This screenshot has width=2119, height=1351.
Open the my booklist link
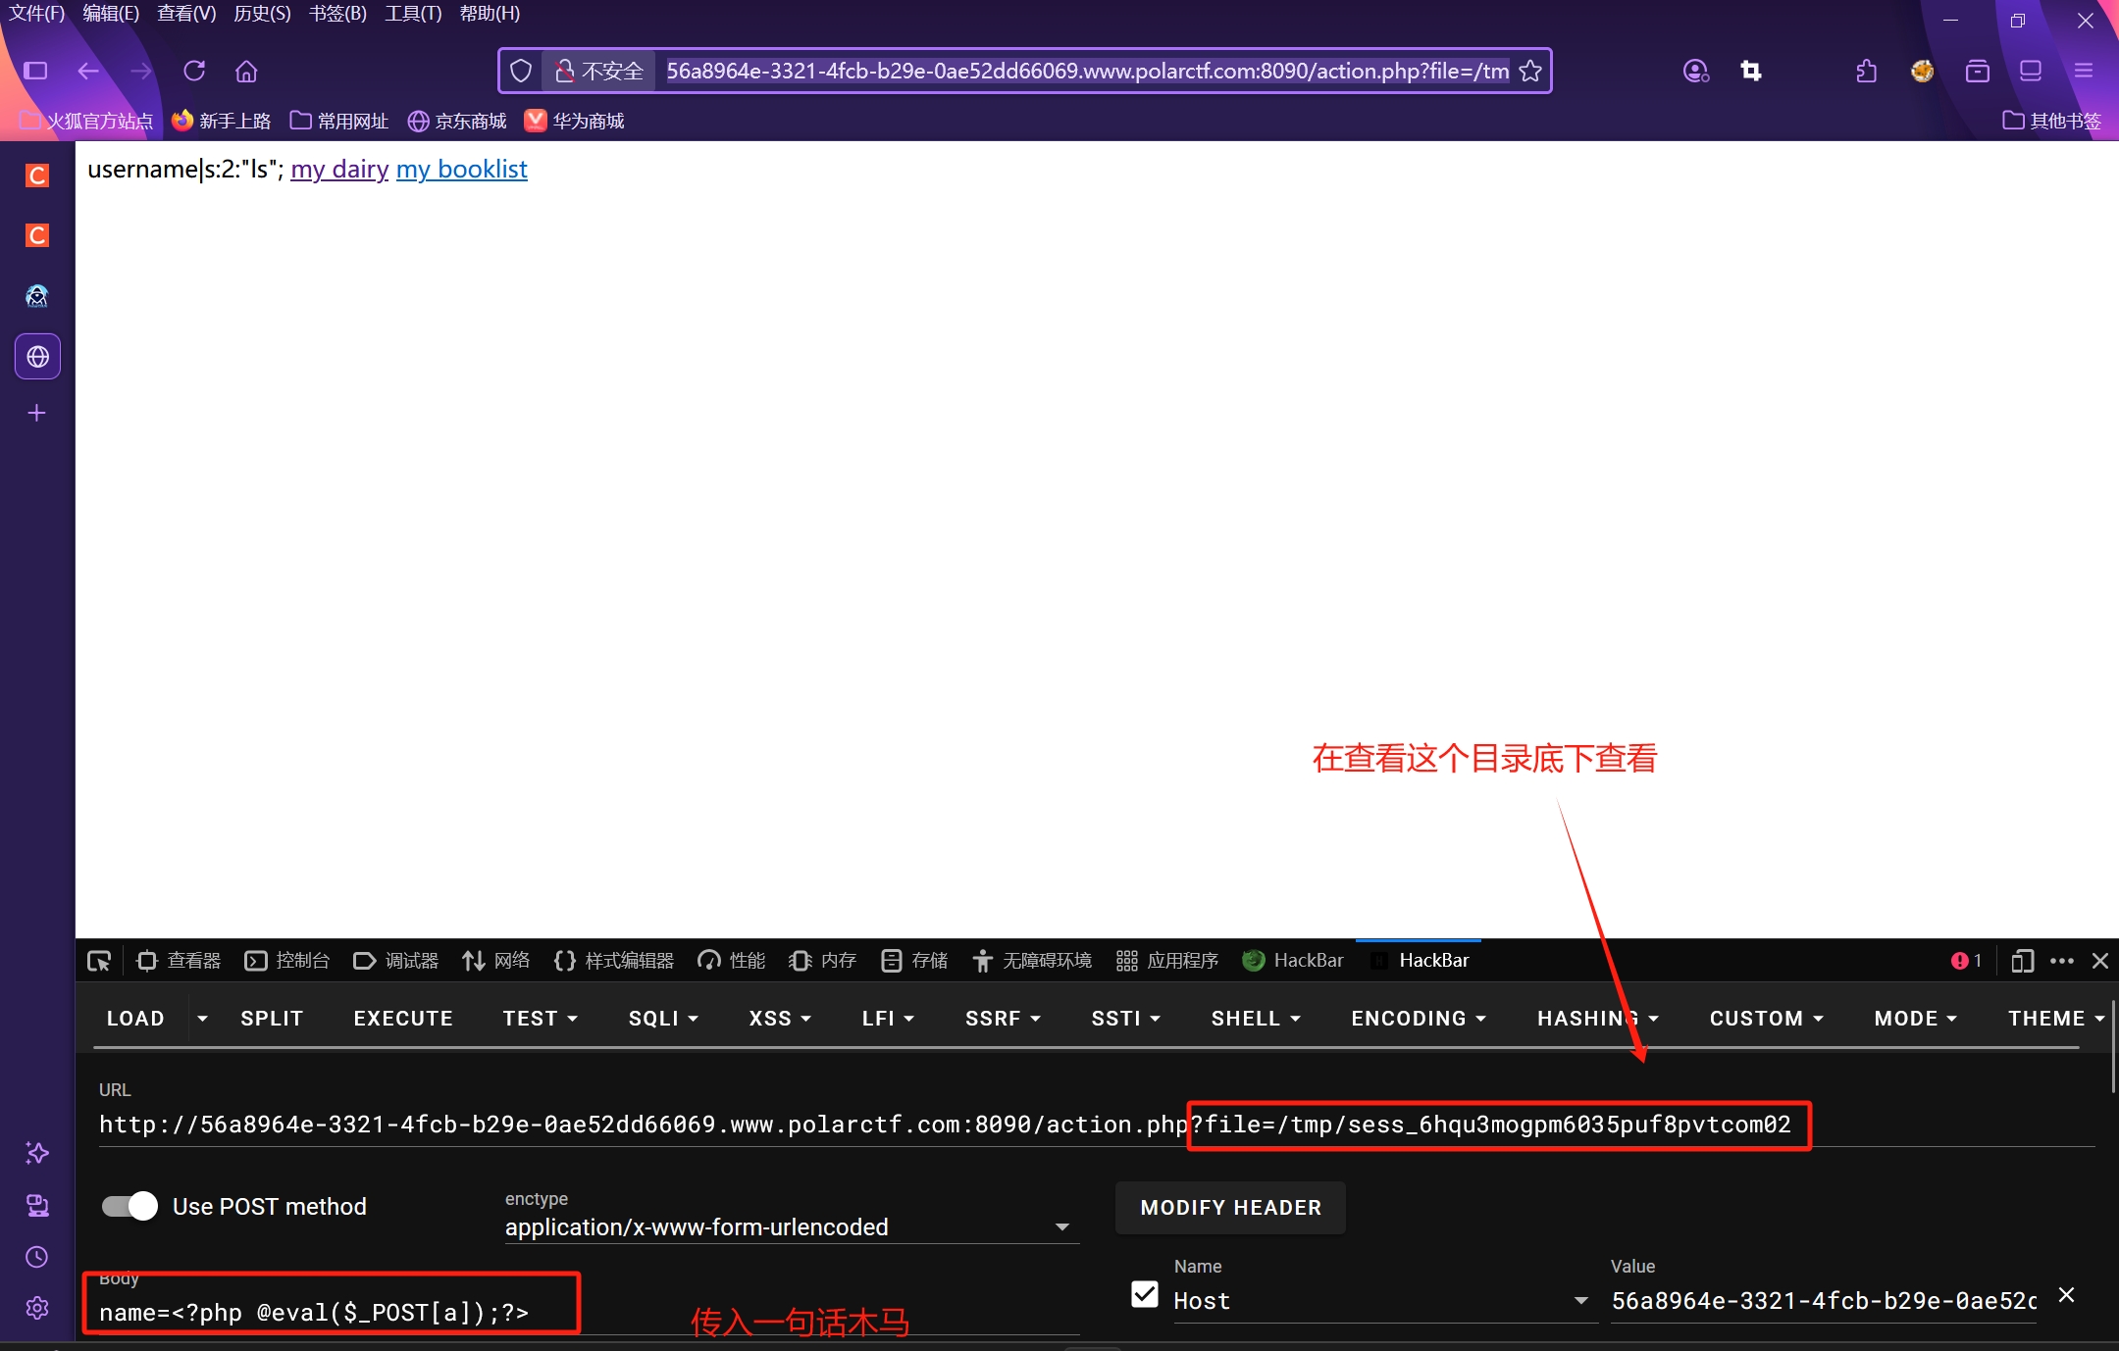point(461,170)
